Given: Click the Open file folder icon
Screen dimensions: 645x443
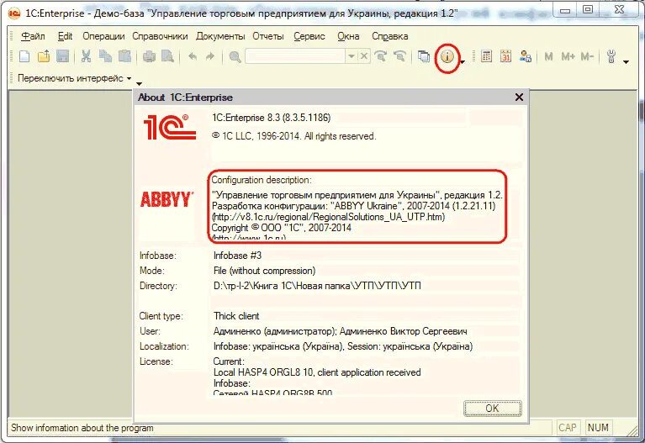Looking at the screenshot, I should 44,56.
